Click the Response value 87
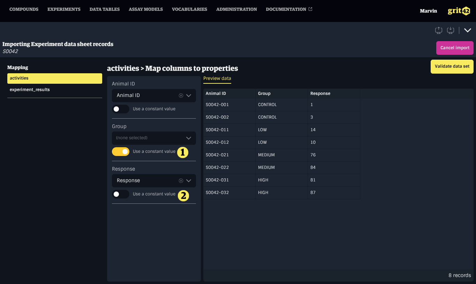 click(334, 193)
